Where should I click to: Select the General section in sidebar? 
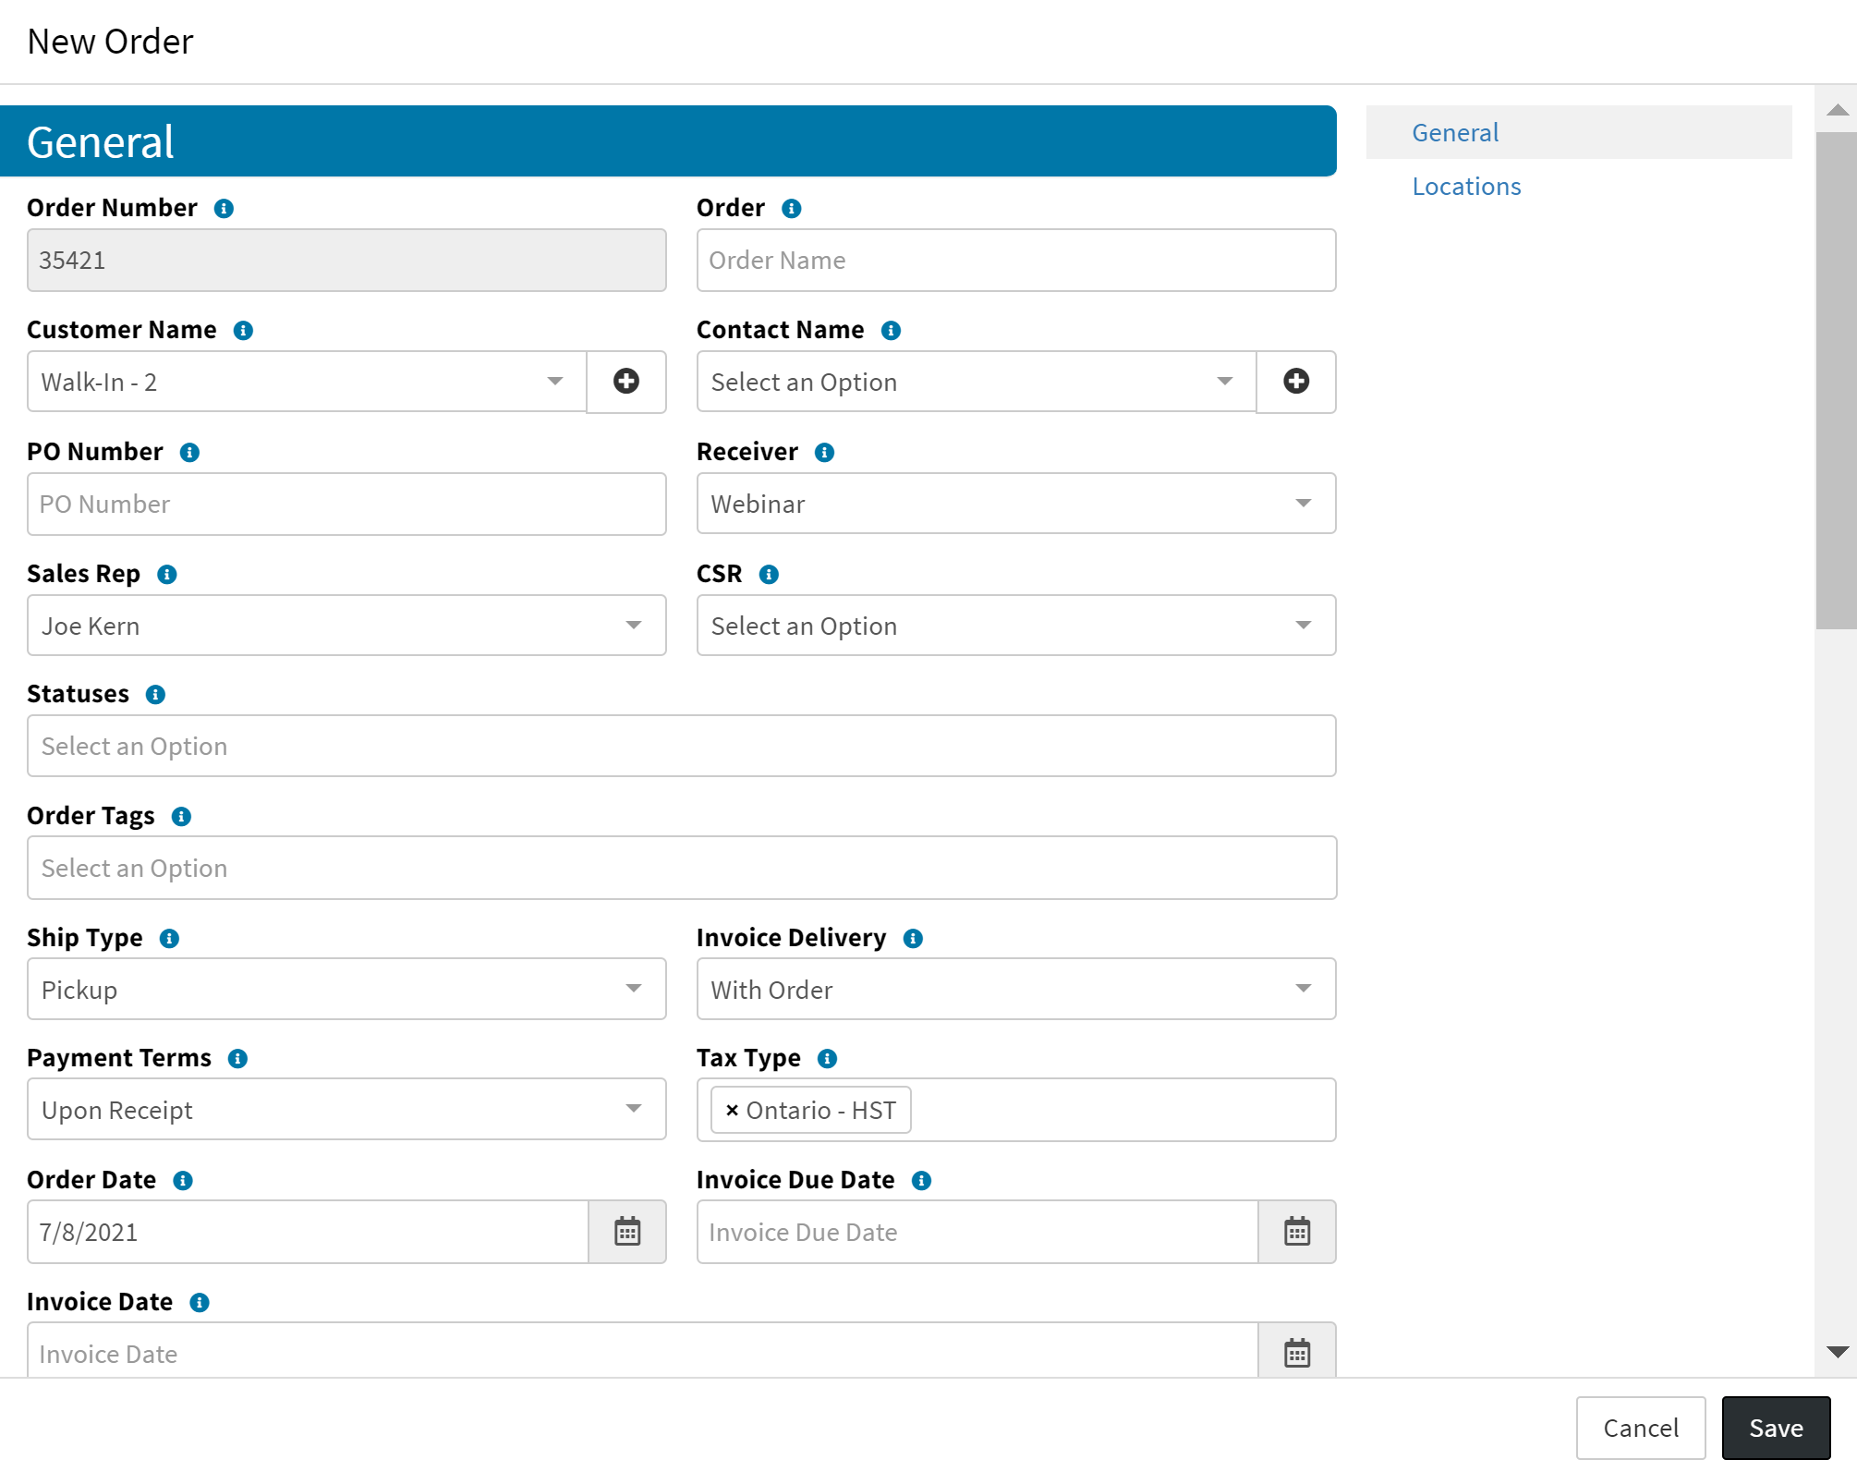tap(1454, 132)
